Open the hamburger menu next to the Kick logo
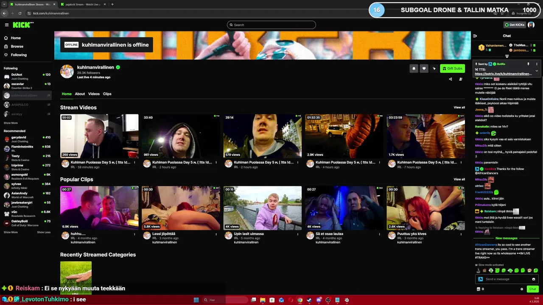Image resolution: width=543 pixels, height=305 pixels. (6, 25)
